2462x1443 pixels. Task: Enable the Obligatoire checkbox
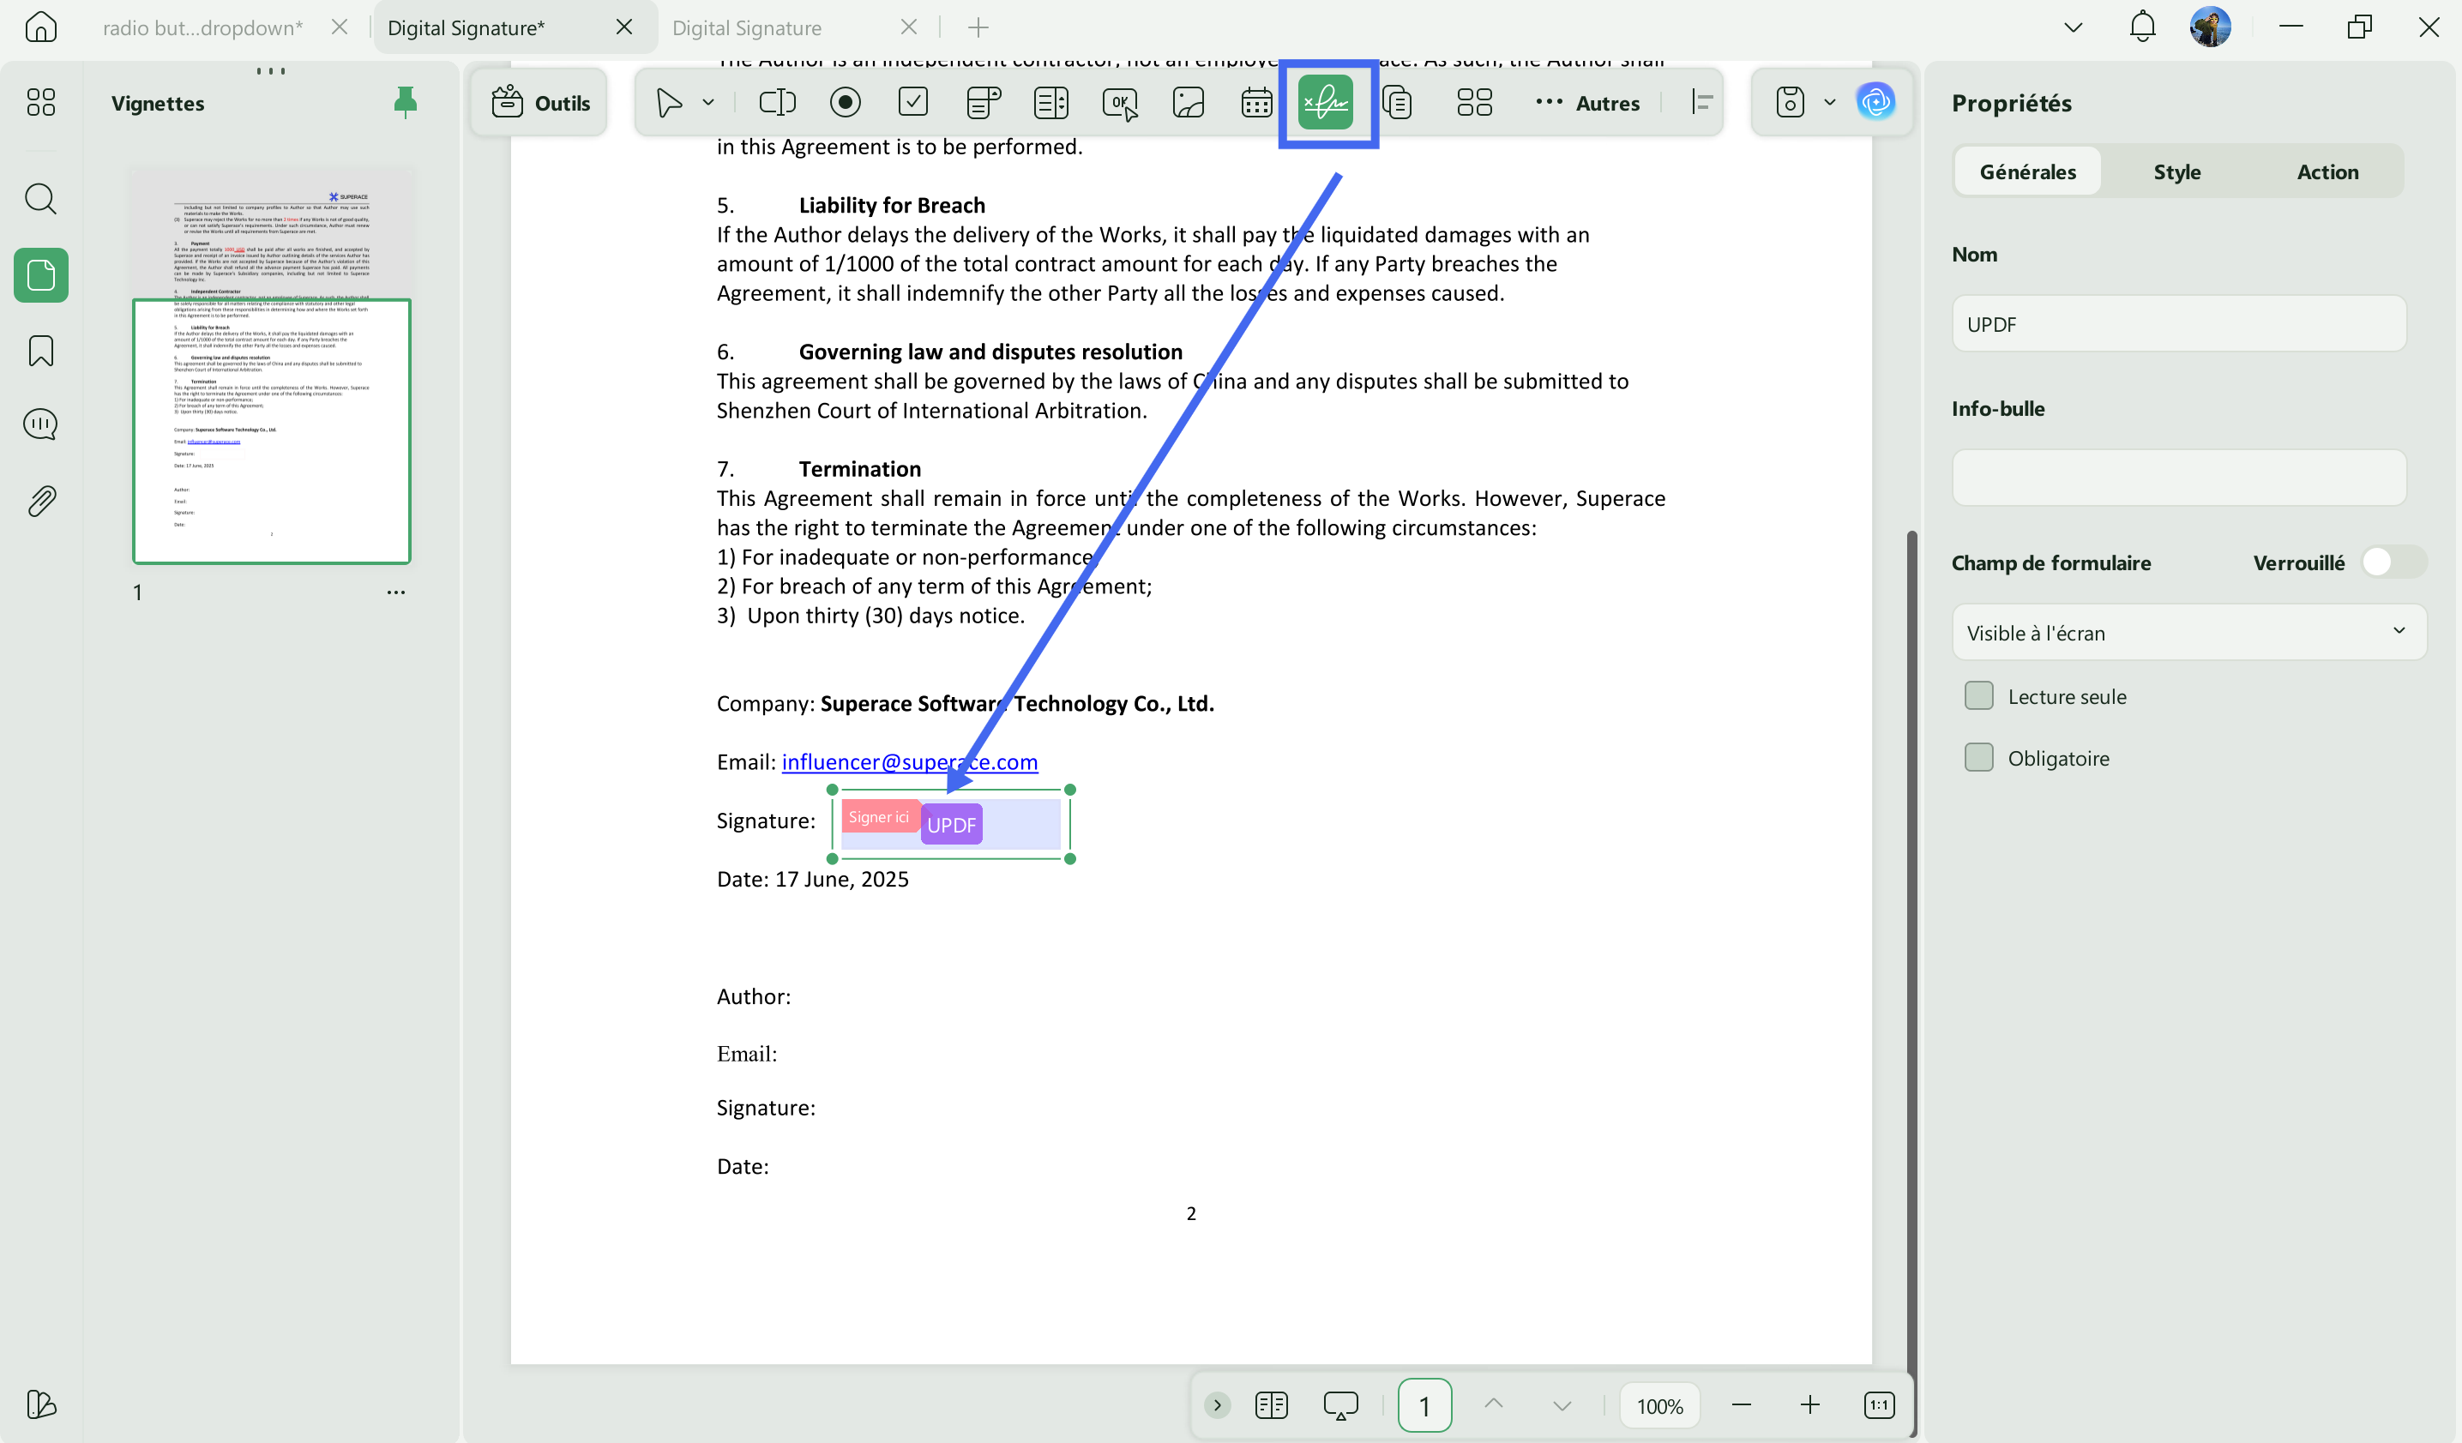coord(1978,757)
